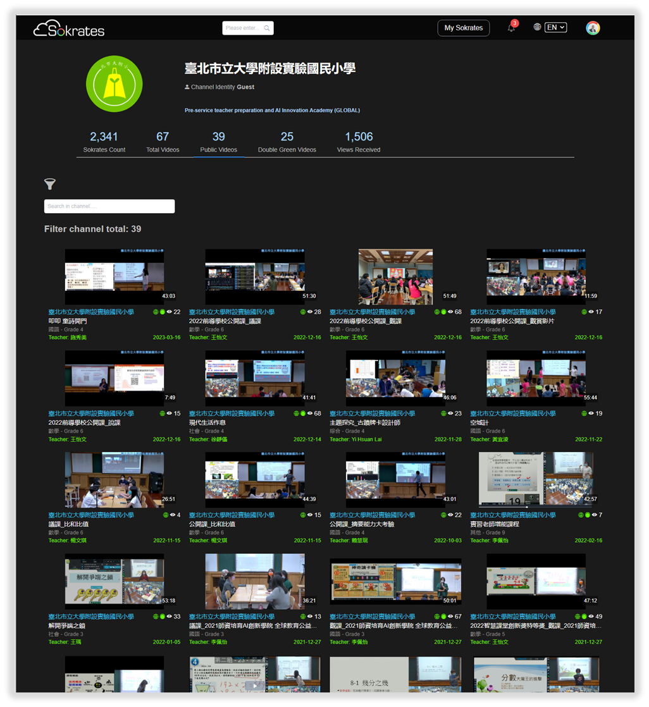
Task: Open the Pre-service teacher preparation academy link
Action: (272, 110)
